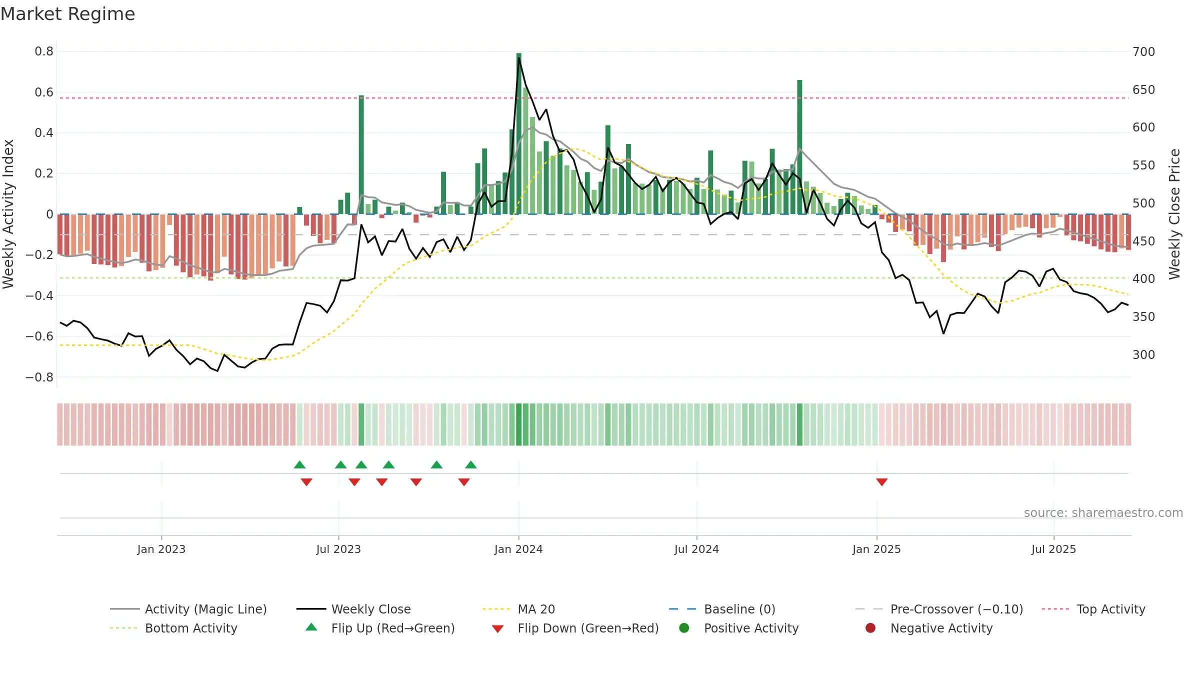The image size is (1200, 675).
Task: Click the dark red Negative Activity circle icon
Action: [x=870, y=628]
